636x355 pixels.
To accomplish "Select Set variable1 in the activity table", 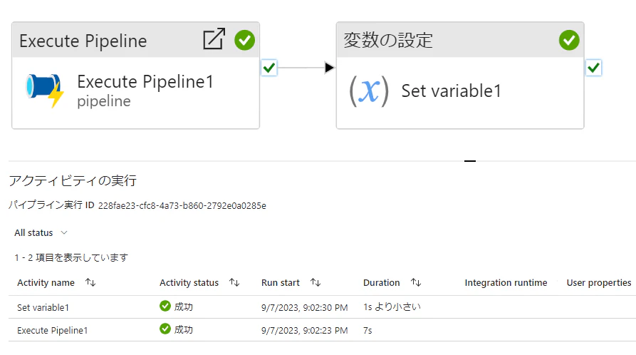I will [x=43, y=307].
